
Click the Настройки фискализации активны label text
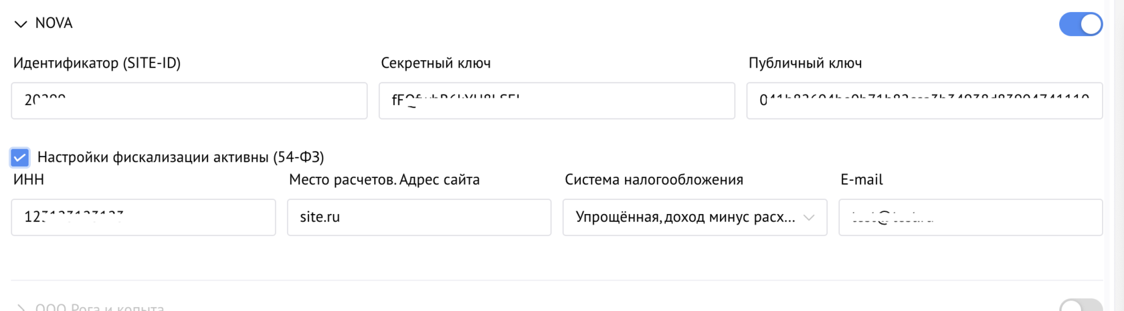point(181,157)
